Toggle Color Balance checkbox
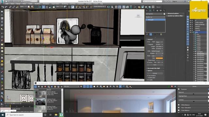209x117 pixels. point(179,110)
